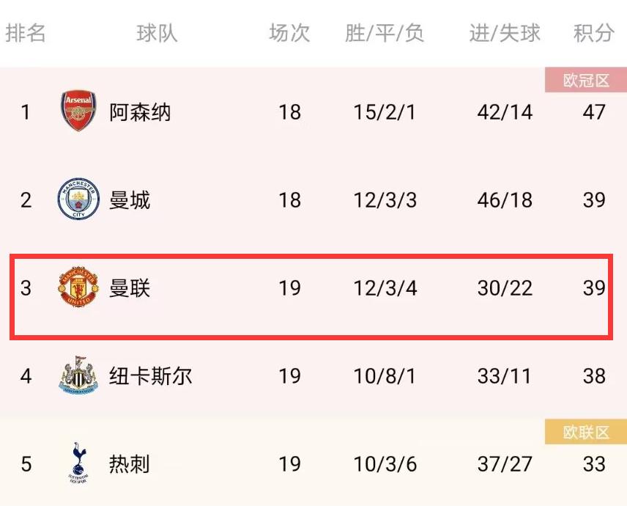Click Arsenal's points value 47

point(593,112)
